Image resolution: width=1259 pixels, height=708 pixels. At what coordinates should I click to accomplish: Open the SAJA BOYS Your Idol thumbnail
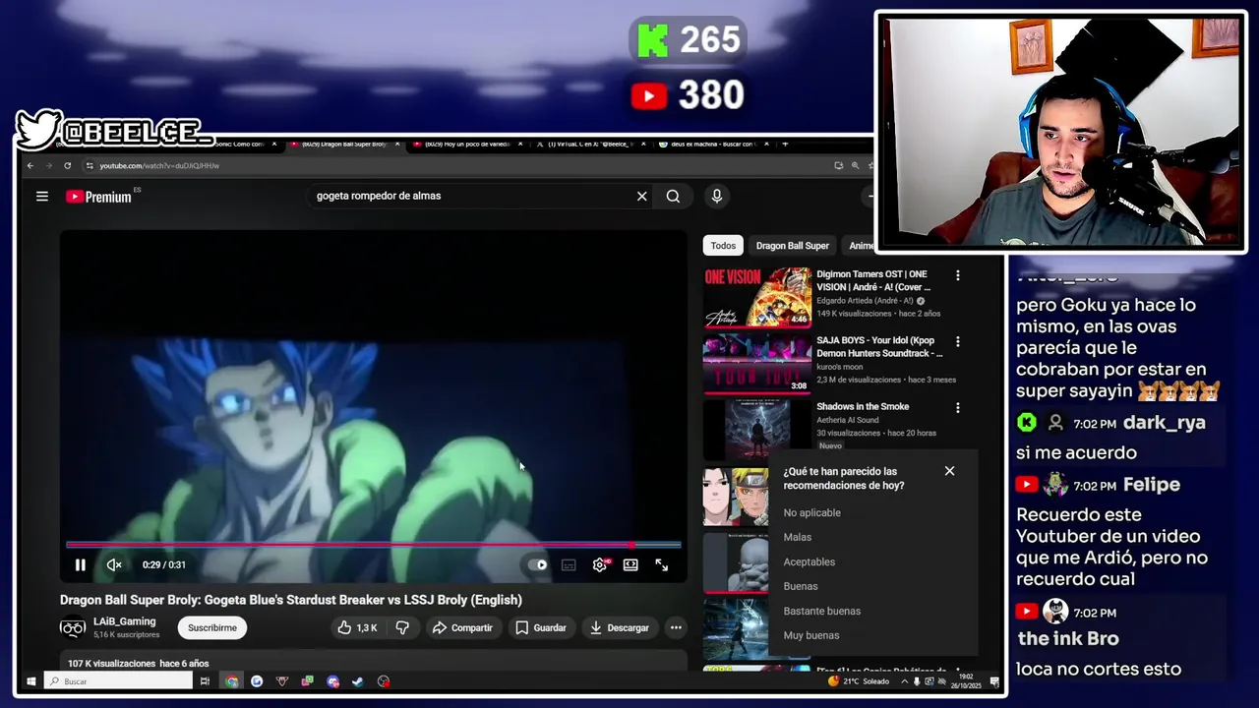coord(757,363)
